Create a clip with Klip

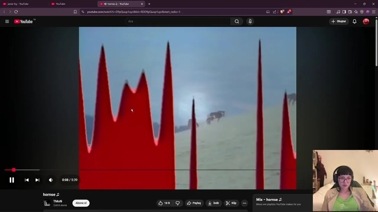point(231,203)
